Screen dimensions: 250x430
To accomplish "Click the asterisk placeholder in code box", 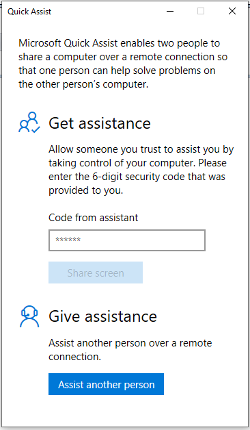I will (68, 240).
